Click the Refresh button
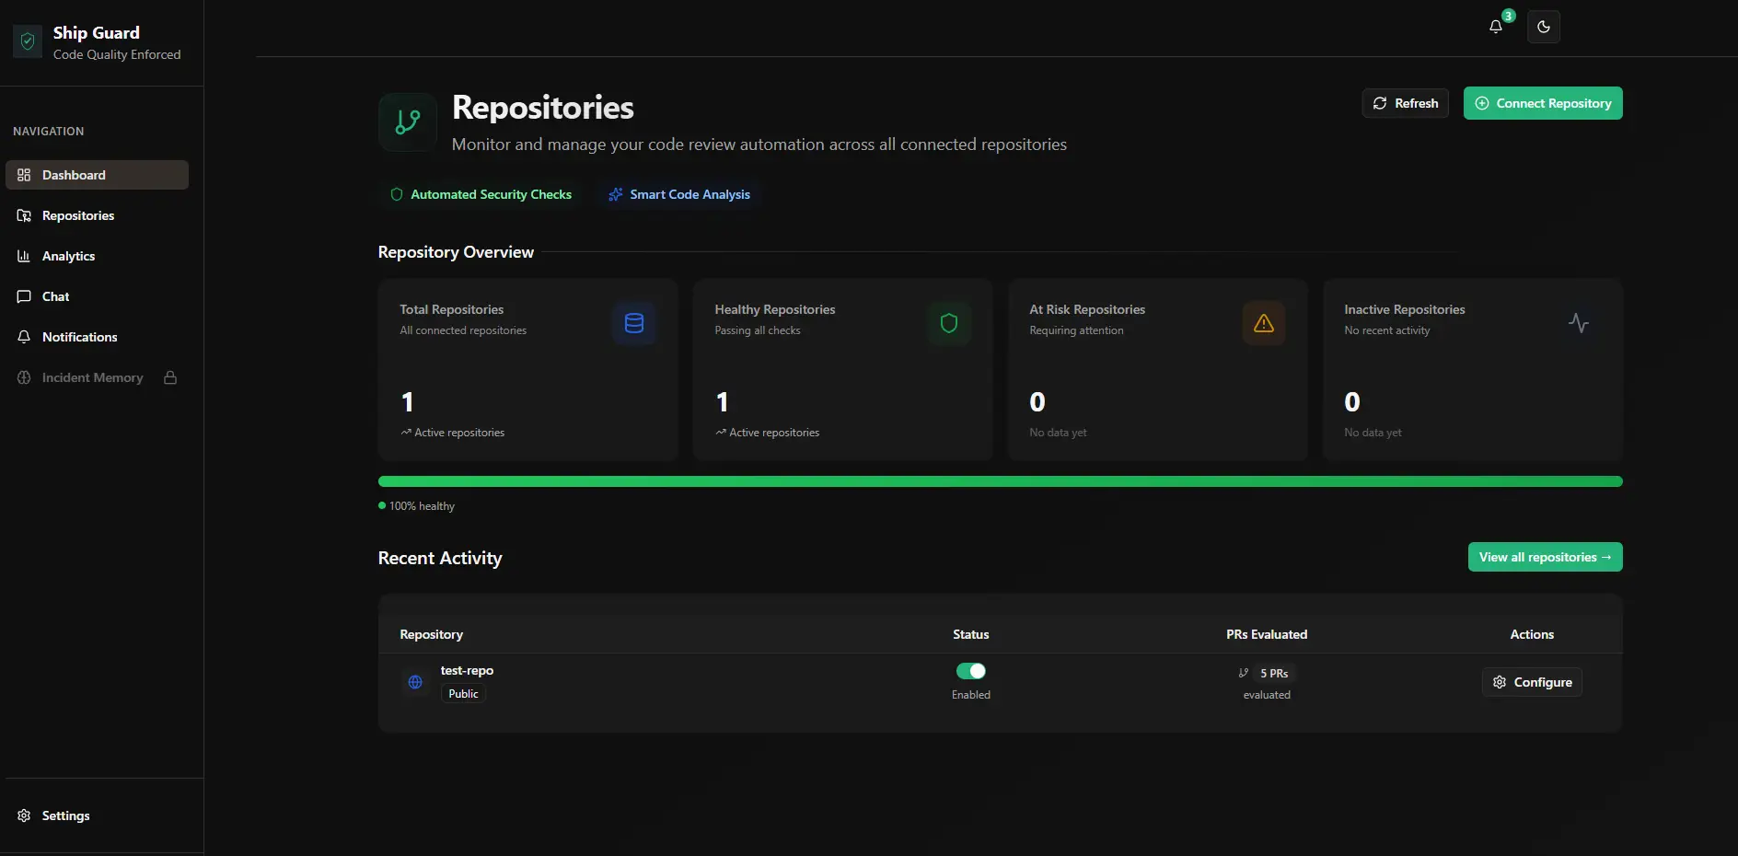This screenshot has height=856, width=1738. coord(1405,102)
